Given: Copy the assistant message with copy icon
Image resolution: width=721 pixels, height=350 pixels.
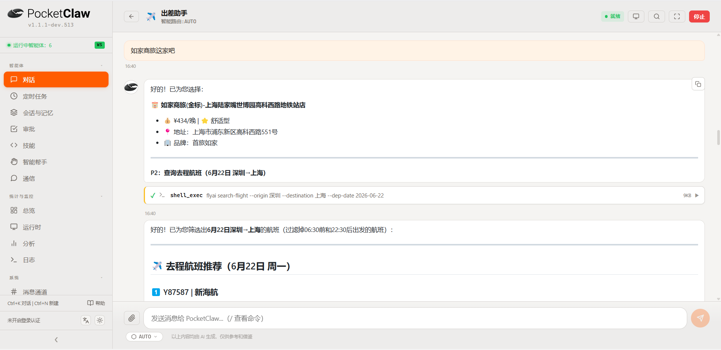Looking at the screenshot, I should [698, 84].
